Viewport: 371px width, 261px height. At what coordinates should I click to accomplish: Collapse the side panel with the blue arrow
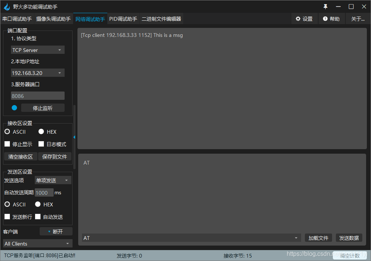point(74,137)
